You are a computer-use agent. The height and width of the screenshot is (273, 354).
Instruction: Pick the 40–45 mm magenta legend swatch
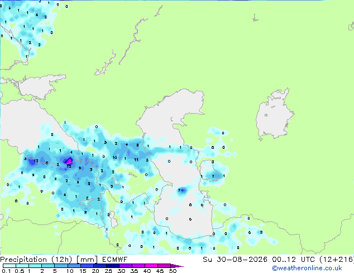(x=151, y=266)
